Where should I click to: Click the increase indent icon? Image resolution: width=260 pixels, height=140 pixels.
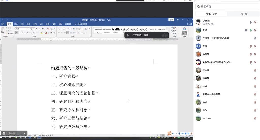pyautogui.click(x=77, y=29)
